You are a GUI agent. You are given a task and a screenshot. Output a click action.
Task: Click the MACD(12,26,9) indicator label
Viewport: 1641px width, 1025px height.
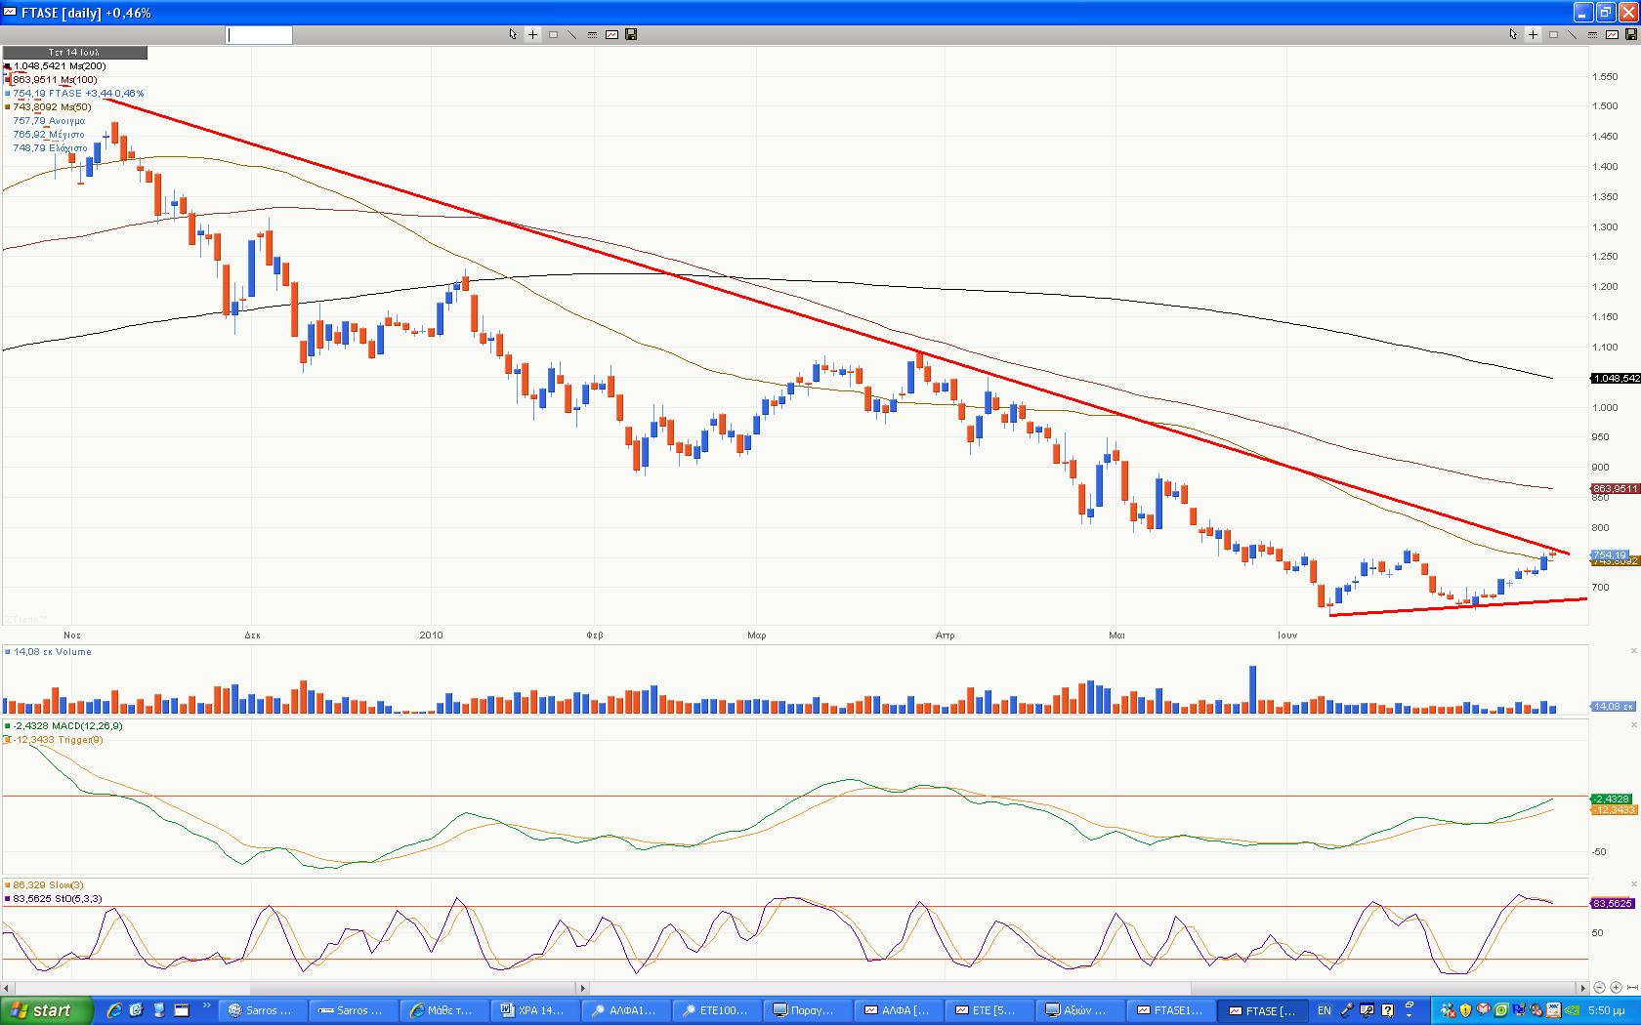pyautogui.click(x=67, y=726)
